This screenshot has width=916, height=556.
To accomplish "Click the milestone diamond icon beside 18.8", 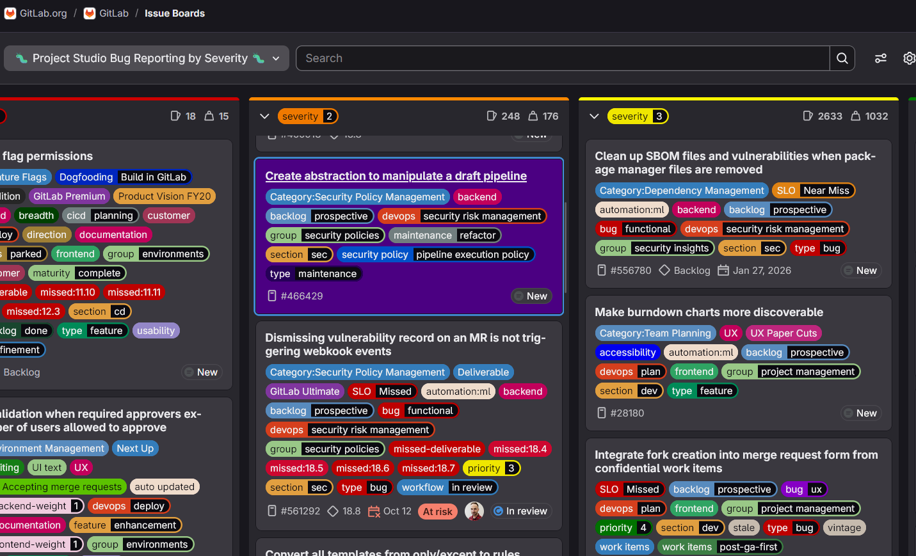I will click(x=333, y=511).
